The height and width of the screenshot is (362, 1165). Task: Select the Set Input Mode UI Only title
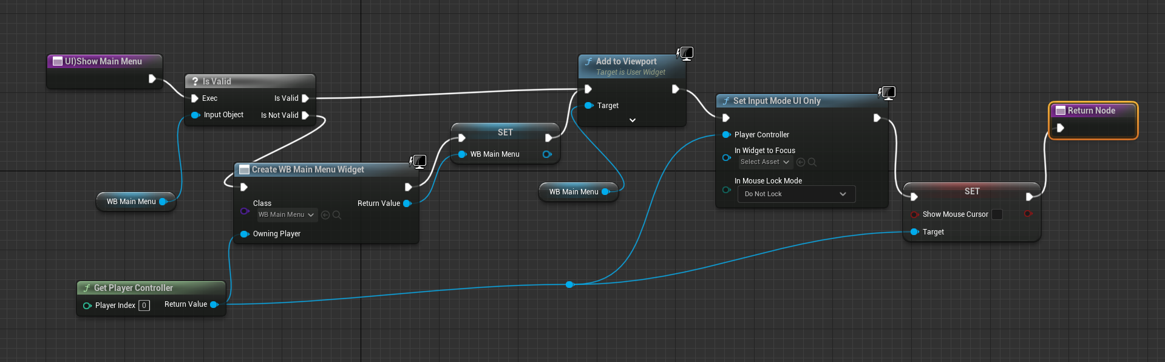(777, 101)
